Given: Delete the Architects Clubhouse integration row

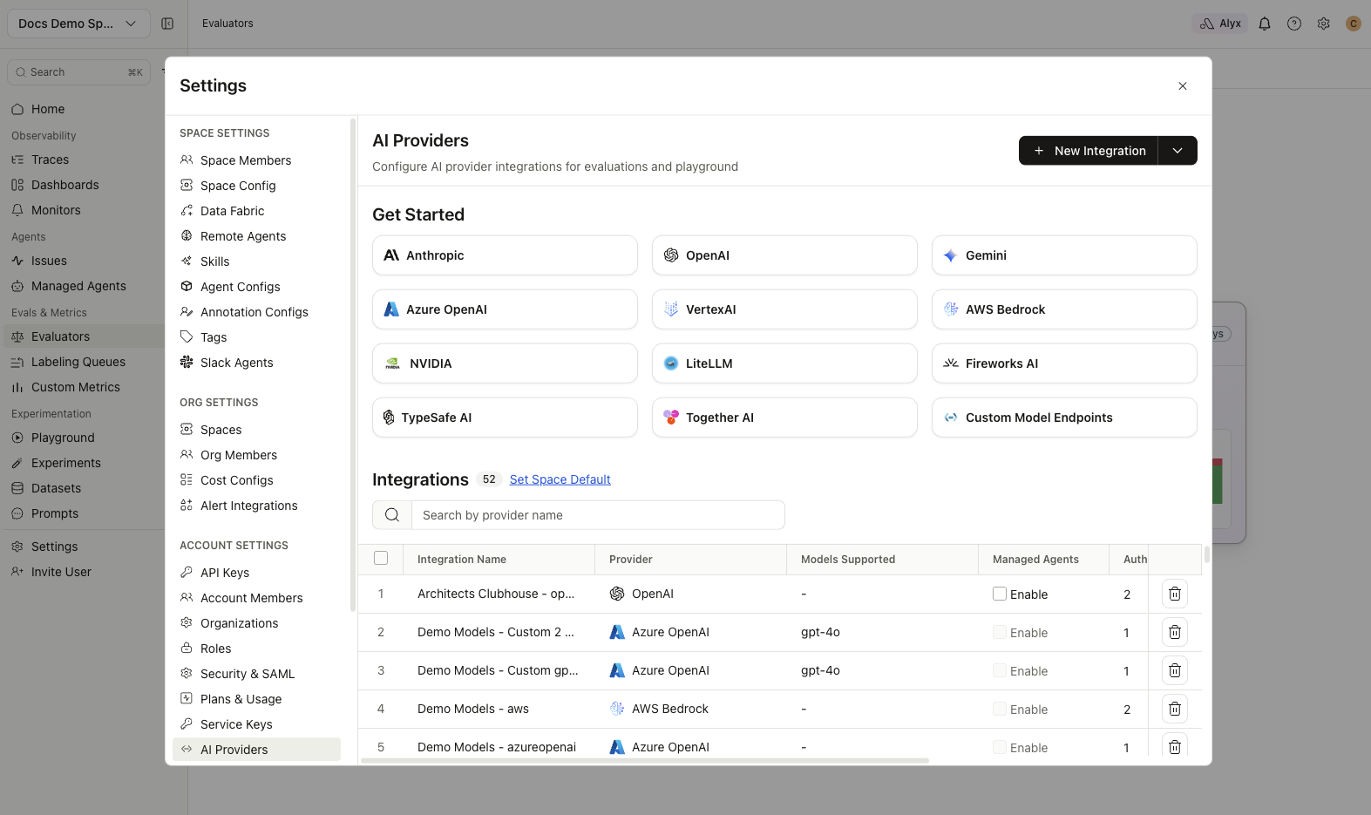Looking at the screenshot, I should 1174,594.
